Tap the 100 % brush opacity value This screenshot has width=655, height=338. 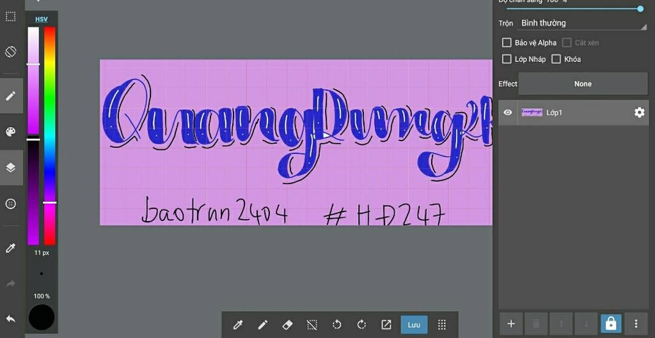(42, 296)
